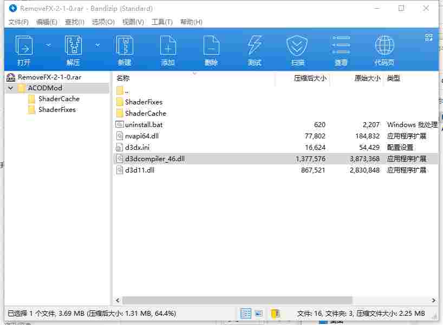Click the Windows 批处理 type cell
The image size is (443, 325).
pos(412,124)
